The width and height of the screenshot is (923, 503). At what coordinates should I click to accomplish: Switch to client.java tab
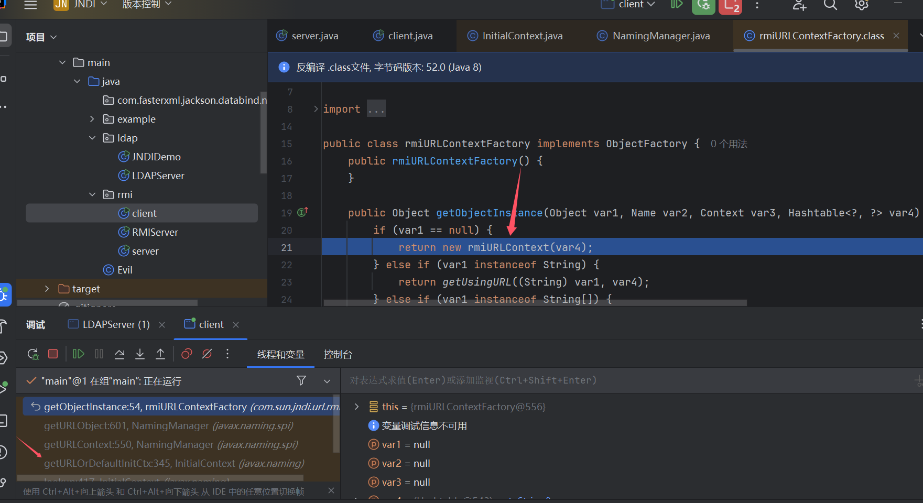403,36
